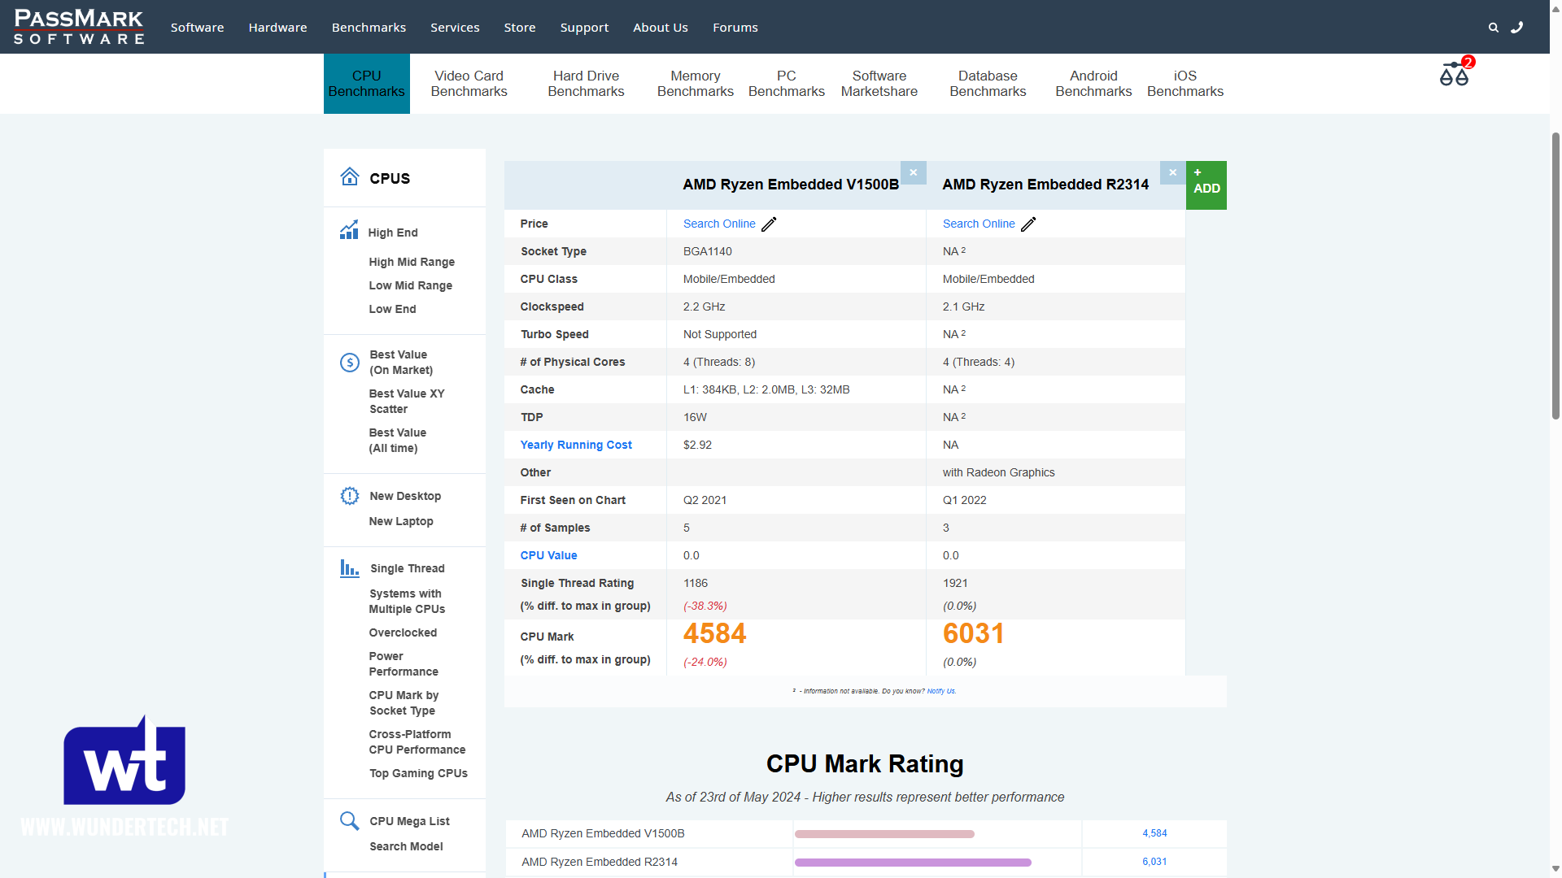Open New Laptop CPU list
The width and height of the screenshot is (1562, 878).
point(401,521)
